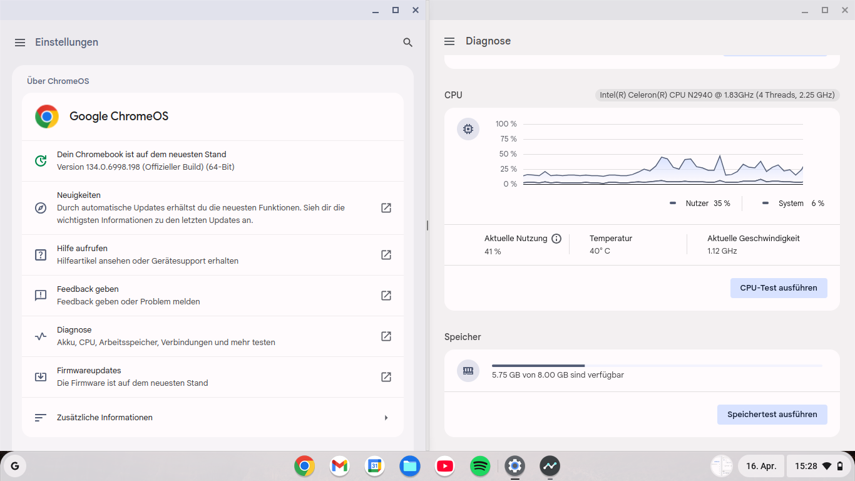Viewport: 855px width, 481px height.
Task: Click the Diagnose pulse icon in Einstellungen
Action: (41, 336)
